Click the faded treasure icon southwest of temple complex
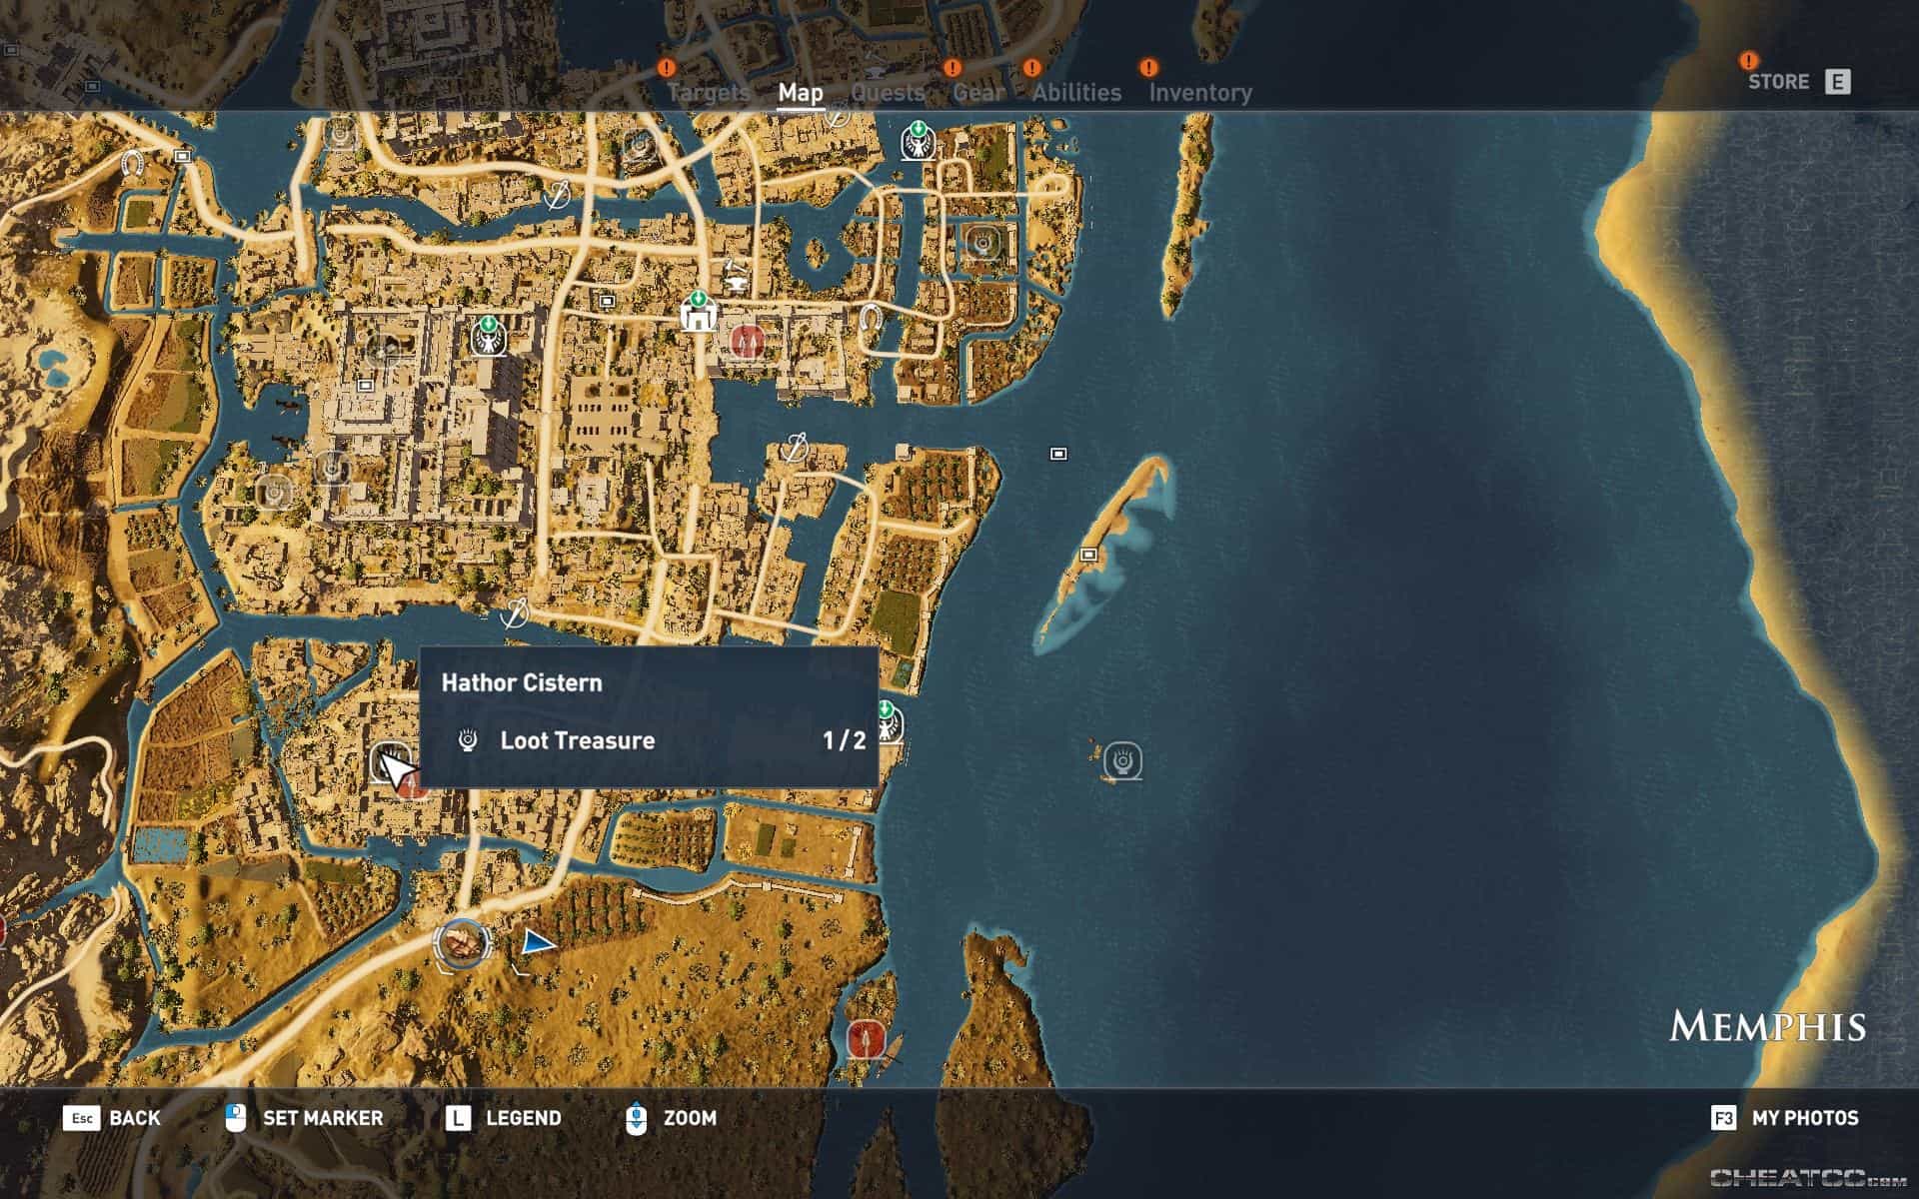 pos(273,492)
